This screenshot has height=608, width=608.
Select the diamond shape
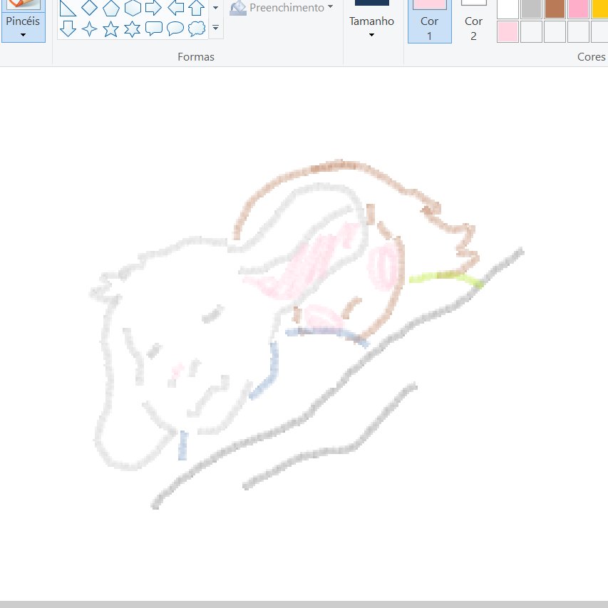[89, 8]
